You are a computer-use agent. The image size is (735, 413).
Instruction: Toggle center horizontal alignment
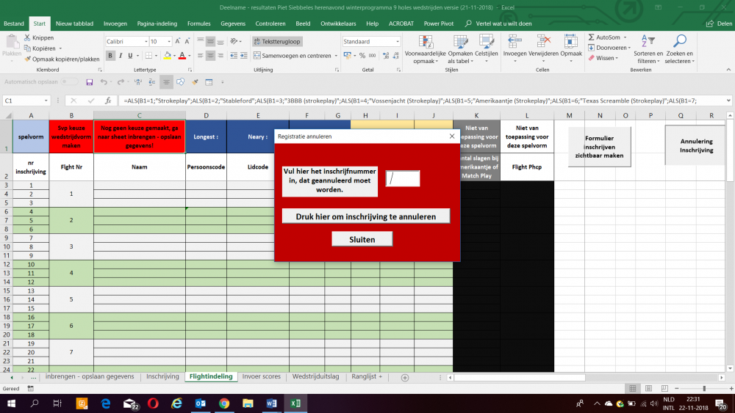point(211,56)
